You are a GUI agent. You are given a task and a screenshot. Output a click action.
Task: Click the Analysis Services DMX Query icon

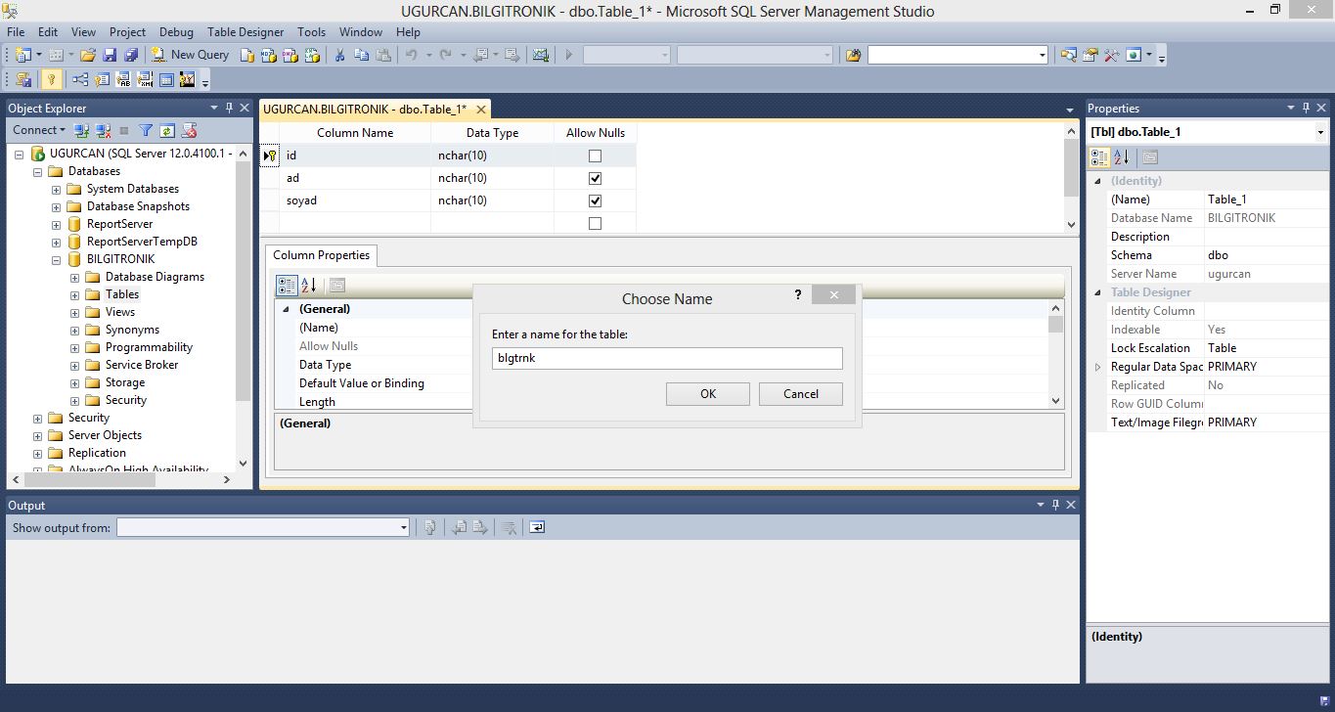click(290, 55)
